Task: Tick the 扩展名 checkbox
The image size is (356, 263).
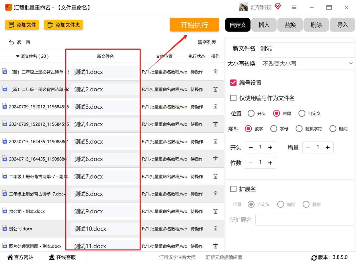Action: click(x=233, y=189)
